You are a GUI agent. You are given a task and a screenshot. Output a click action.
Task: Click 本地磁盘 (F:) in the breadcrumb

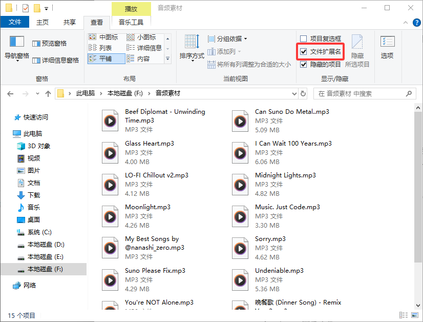click(x=125, y=93)
